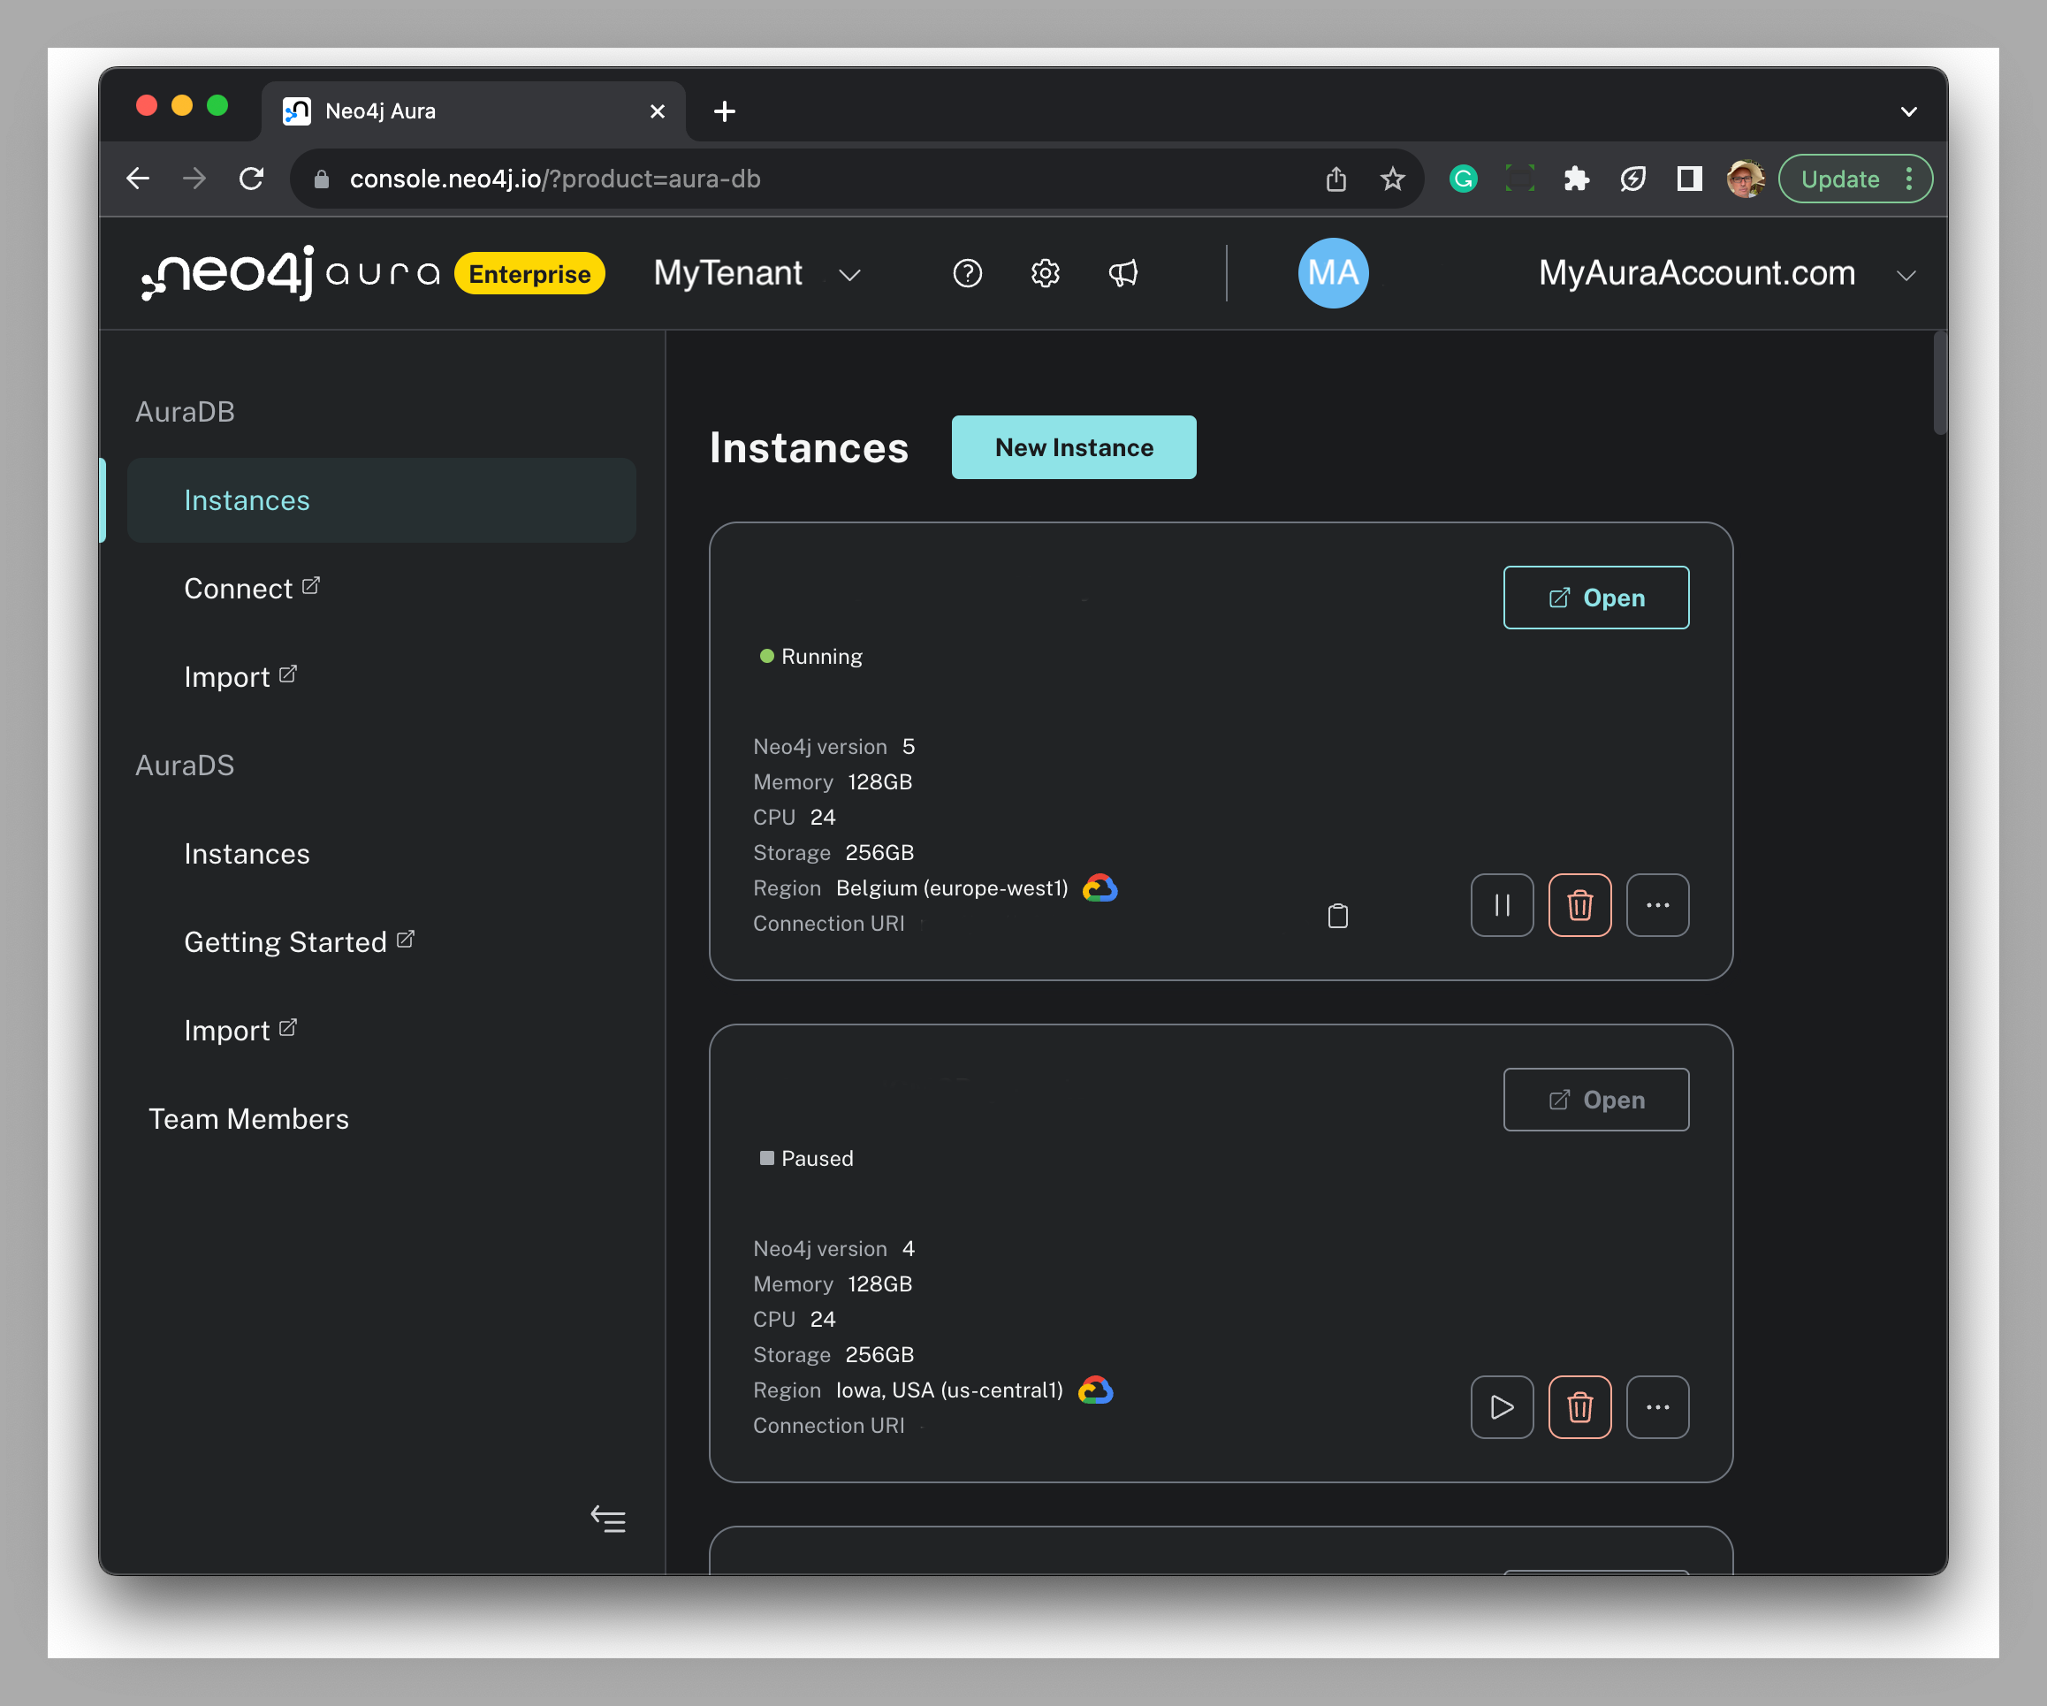Image resolution: width=2047 pixels, height=1706 pixels.
Task: Close the Neo4j Aura tab
Action: tap(658, 111)
